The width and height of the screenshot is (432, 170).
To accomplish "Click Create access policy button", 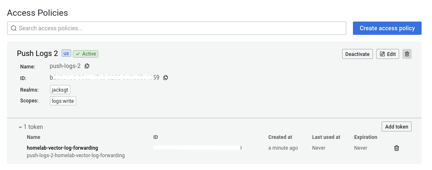I will coord(387,28).
